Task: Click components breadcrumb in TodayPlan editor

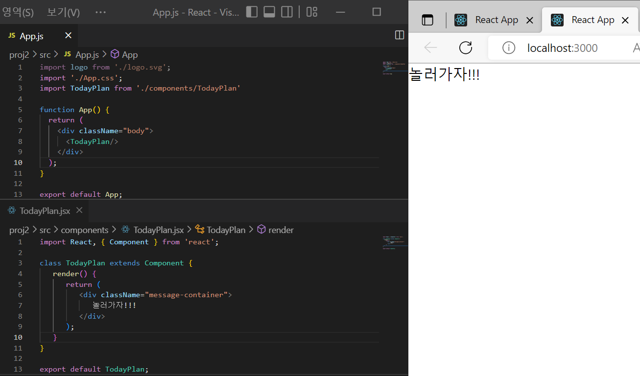Action: pyautogui.click(x=85, y=230)
